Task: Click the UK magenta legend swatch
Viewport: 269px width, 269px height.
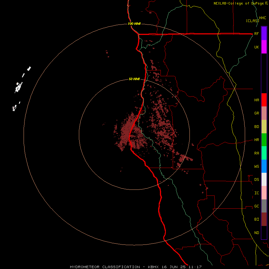Action: pos(264,47)
